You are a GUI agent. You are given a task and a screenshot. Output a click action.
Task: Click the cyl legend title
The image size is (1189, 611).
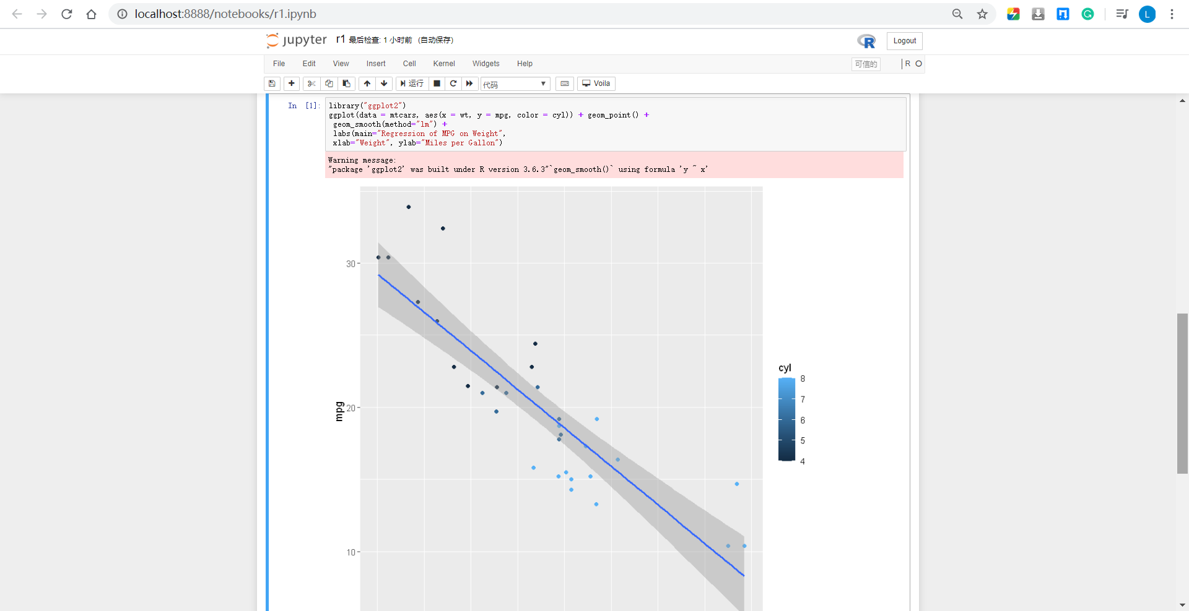[785, 368]
